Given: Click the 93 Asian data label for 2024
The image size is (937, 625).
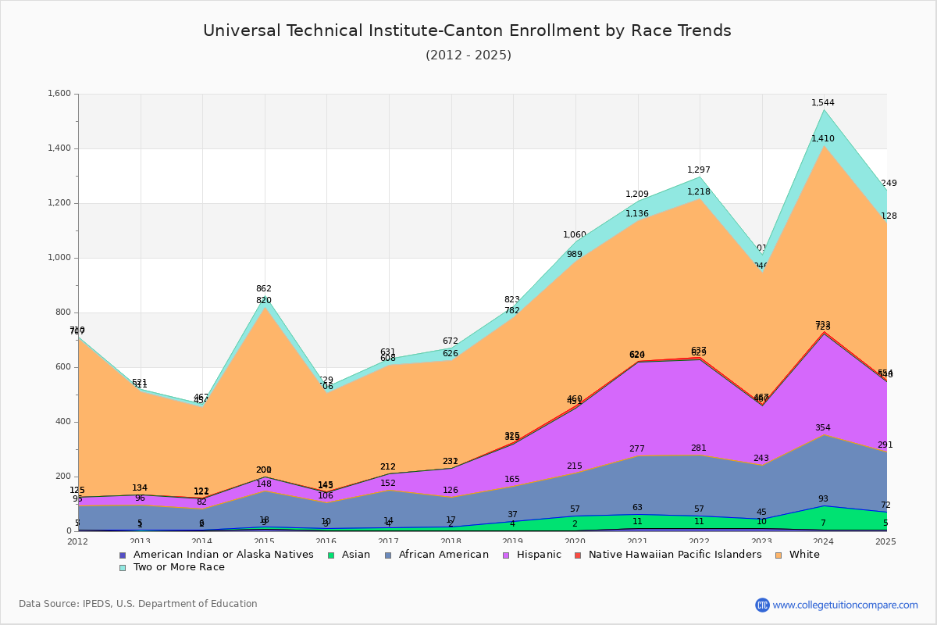Looking at the screenshot, I should [823, 499].
